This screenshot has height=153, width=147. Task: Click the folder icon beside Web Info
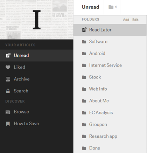(x=84, y=89)
